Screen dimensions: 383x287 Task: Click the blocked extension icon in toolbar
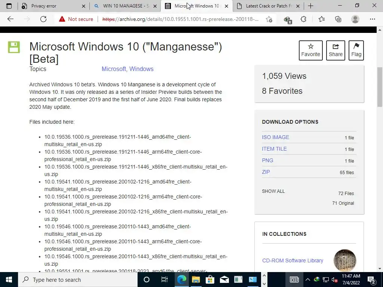(288, 20)
